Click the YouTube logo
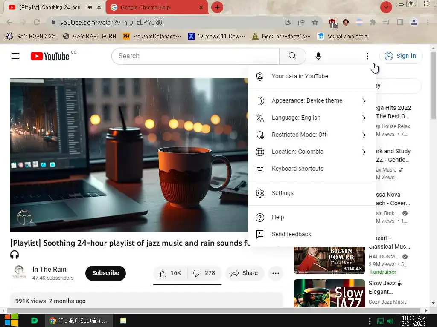 click(x=50, y=56)
